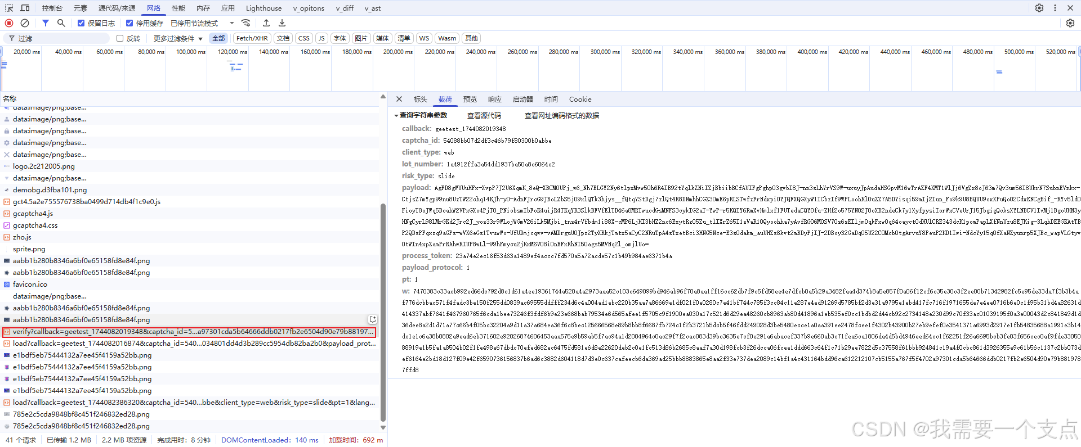The width and height of the screenshot is (1081, 447).
Task: Switch to Performance tab
Action: tap(178, 8)
